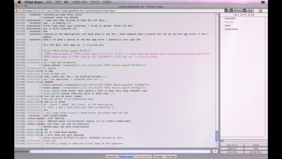Click the line 'so 10 lines more needed'

61,132
